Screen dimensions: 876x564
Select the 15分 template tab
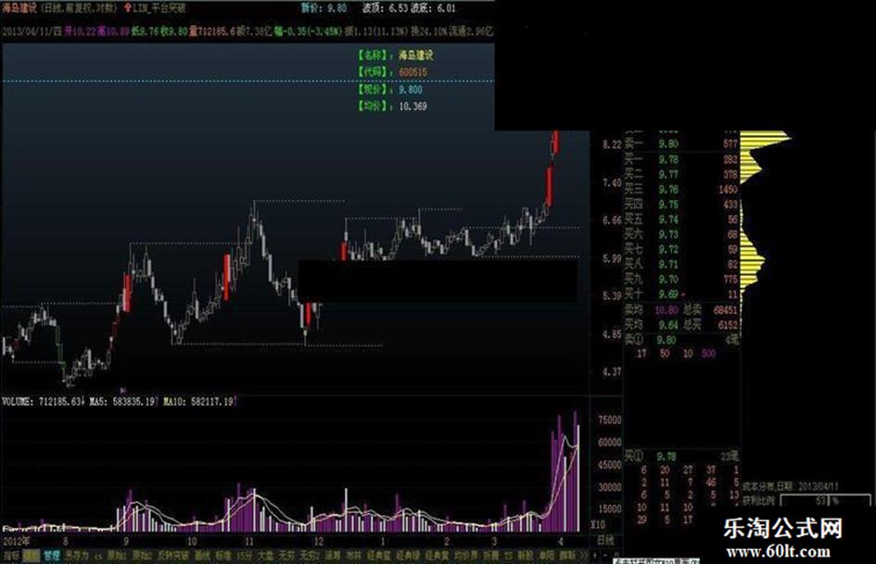pyautogui.click(x=244, y=556)
